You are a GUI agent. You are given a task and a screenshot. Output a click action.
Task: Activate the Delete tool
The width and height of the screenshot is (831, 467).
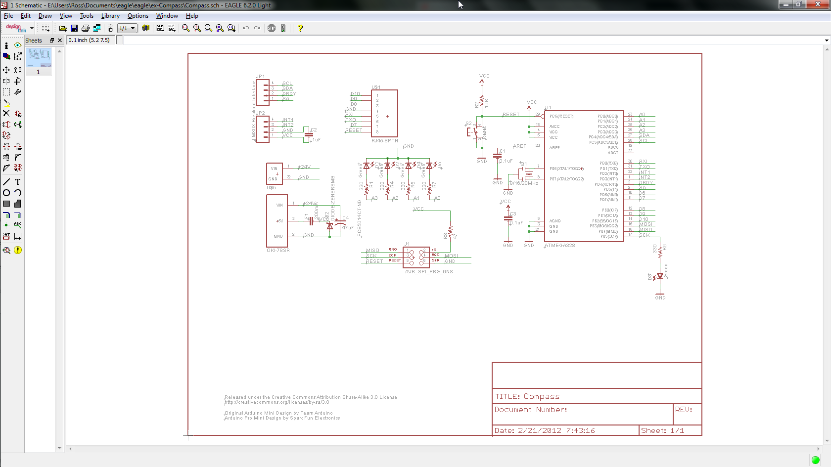click(6, 114)
